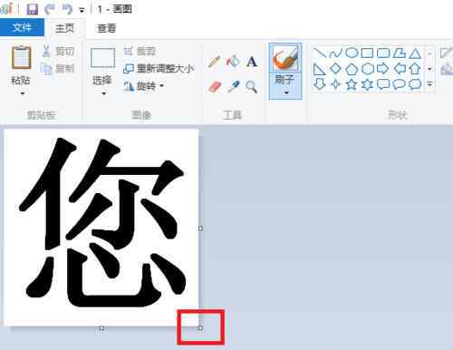Open the Paste dropdown arrow
This screenshot has height=350, width=453.
(x=22, y=93)
